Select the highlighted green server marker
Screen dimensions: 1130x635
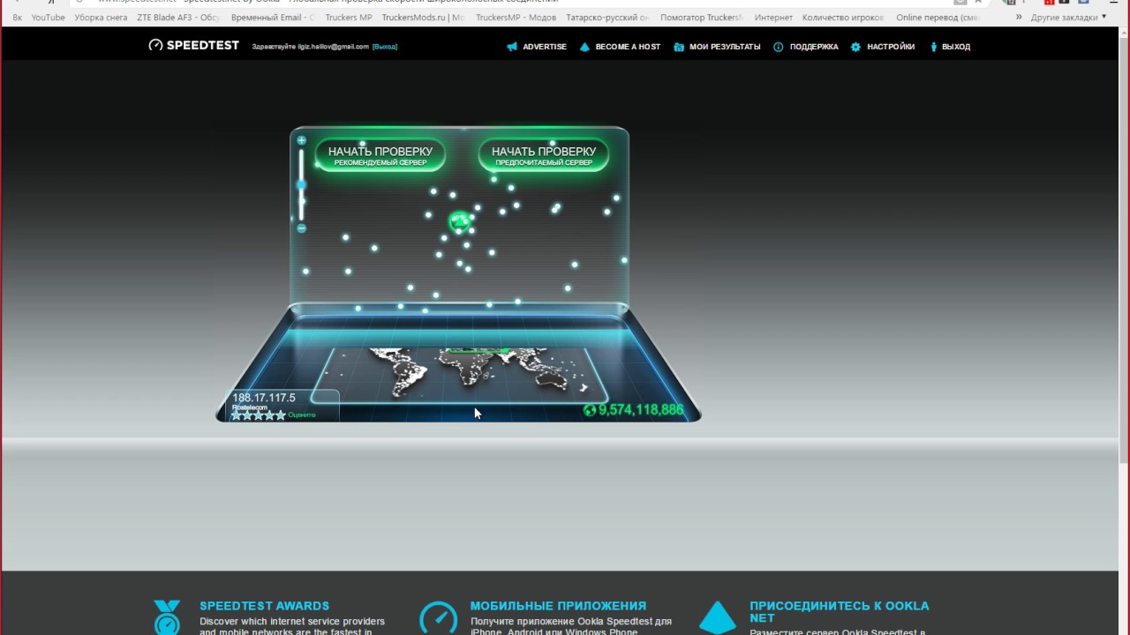(459, 221)
